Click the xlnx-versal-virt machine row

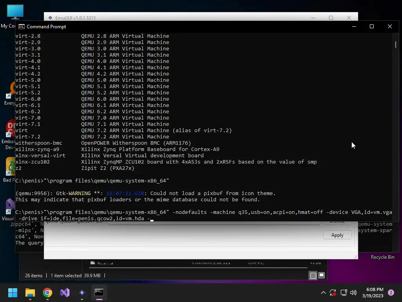tap(110, 156)
